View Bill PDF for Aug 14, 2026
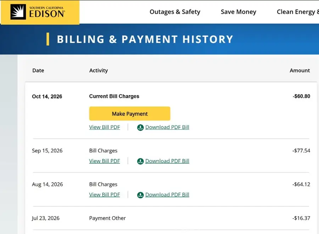This screenshot has width=319, height=234. tap(105, 195)
